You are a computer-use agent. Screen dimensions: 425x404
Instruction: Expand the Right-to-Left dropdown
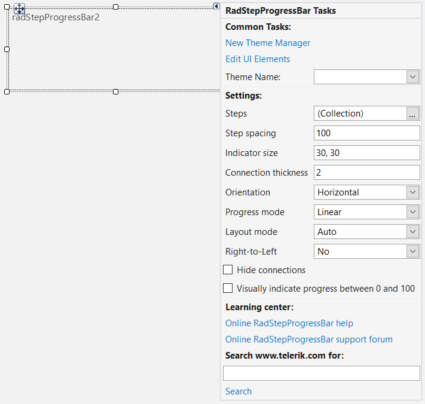(412, 252)
